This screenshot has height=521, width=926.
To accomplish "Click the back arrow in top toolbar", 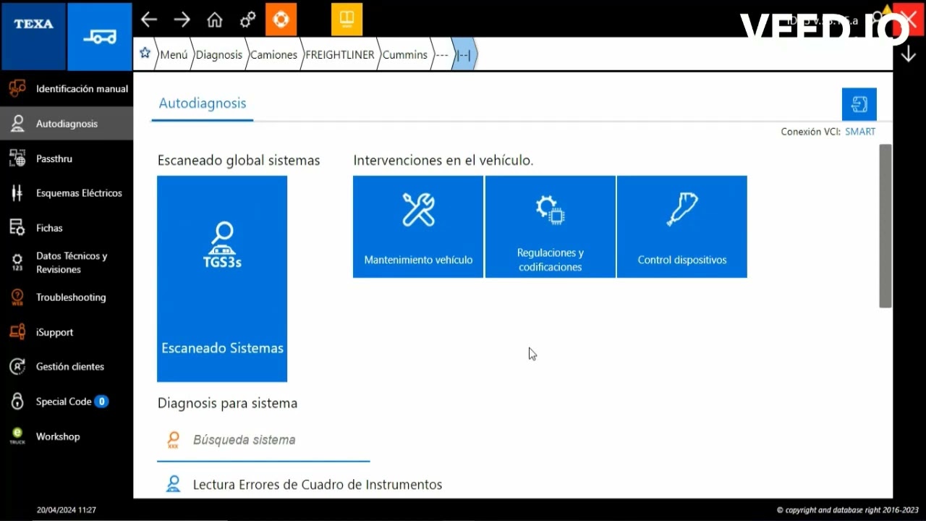I will (x=149, y=20).
